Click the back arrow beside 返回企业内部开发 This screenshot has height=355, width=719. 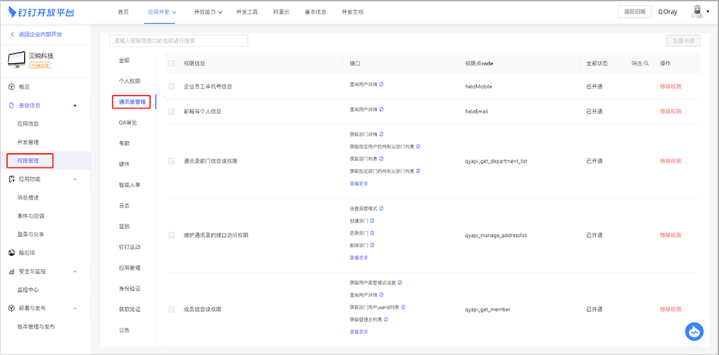12,34
